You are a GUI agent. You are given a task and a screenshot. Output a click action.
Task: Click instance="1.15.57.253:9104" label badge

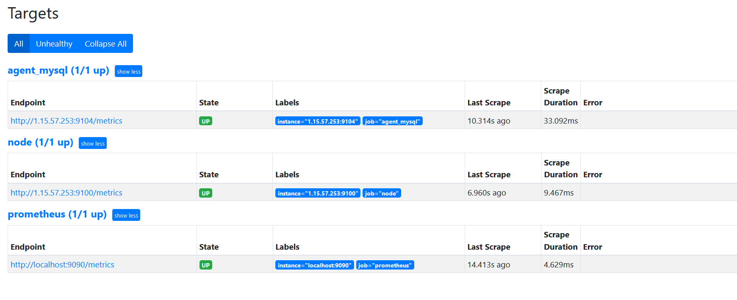pyautogui.click(x=318, y=121)
